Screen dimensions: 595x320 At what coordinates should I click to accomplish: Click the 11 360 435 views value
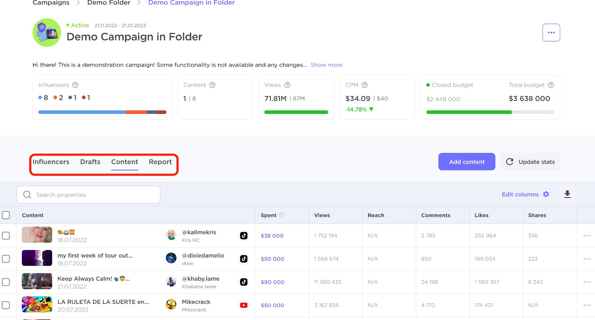(328, 282)
